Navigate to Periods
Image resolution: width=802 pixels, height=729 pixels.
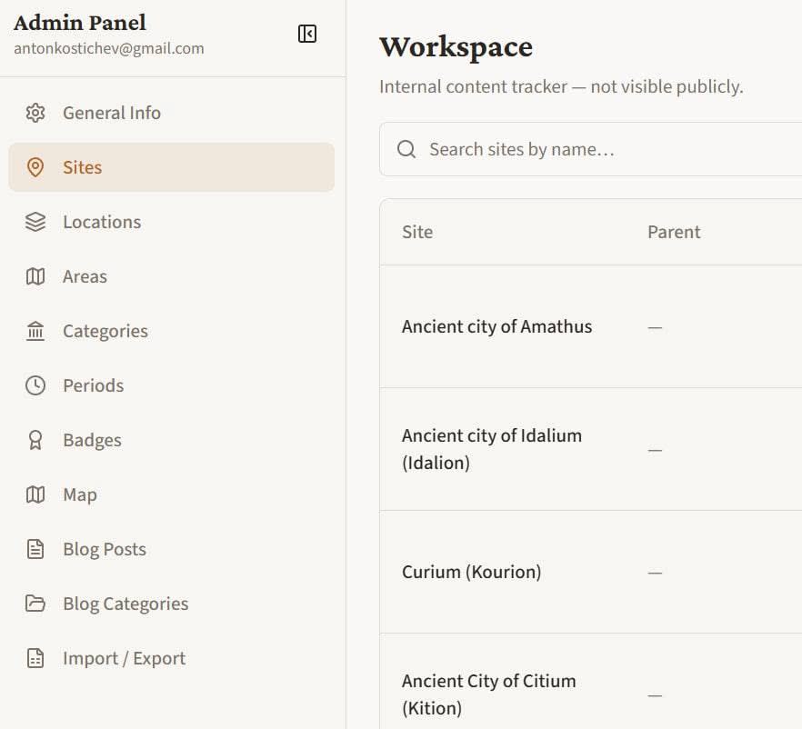pyautogui.click(x=171, y=385)
